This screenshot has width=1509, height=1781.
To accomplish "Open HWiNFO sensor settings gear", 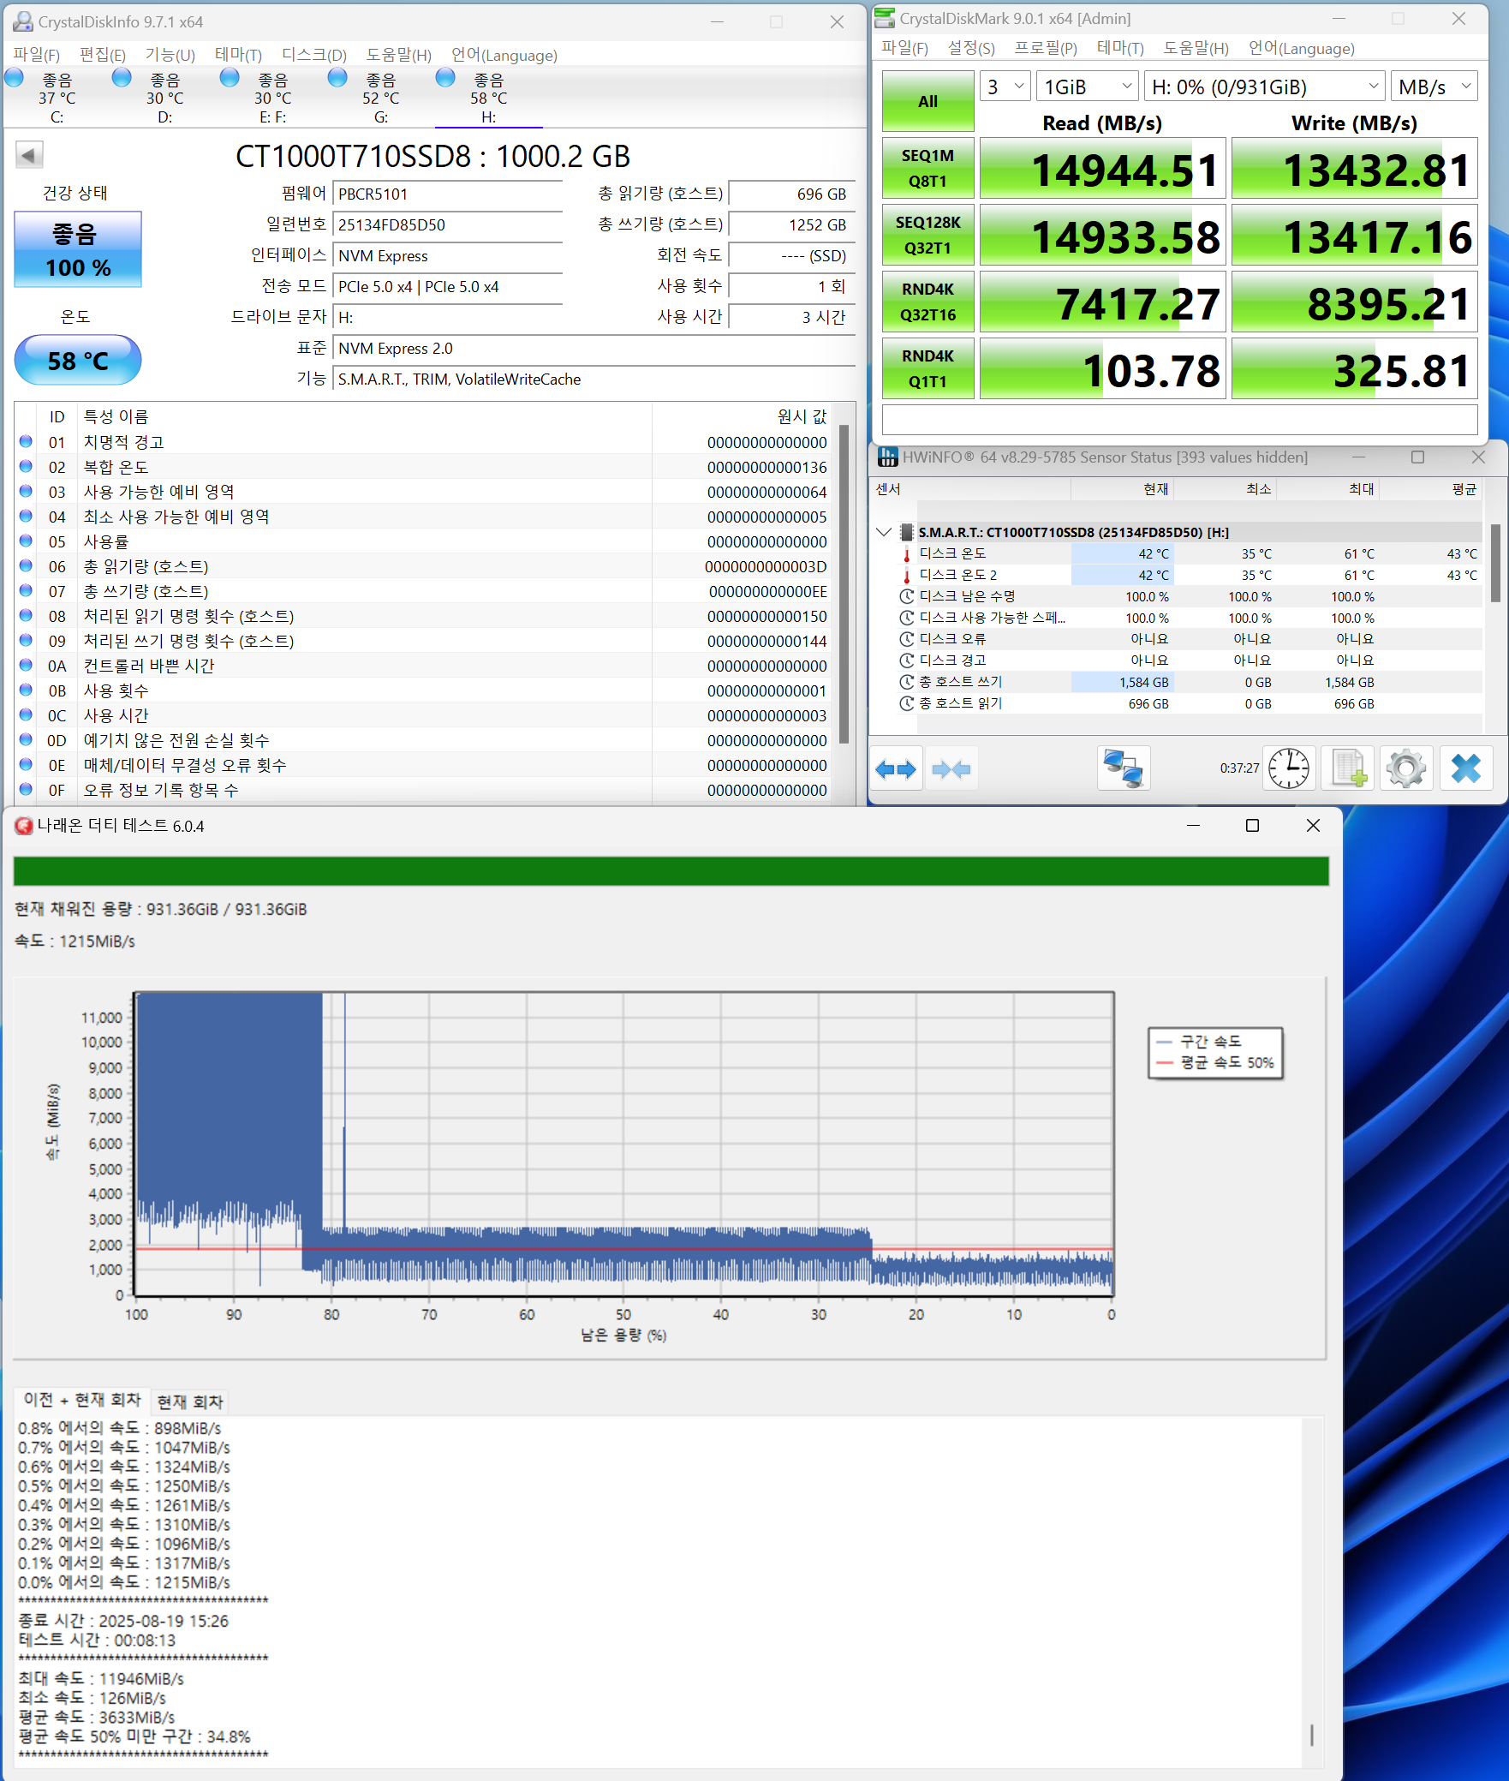I will coord(1405,768).
